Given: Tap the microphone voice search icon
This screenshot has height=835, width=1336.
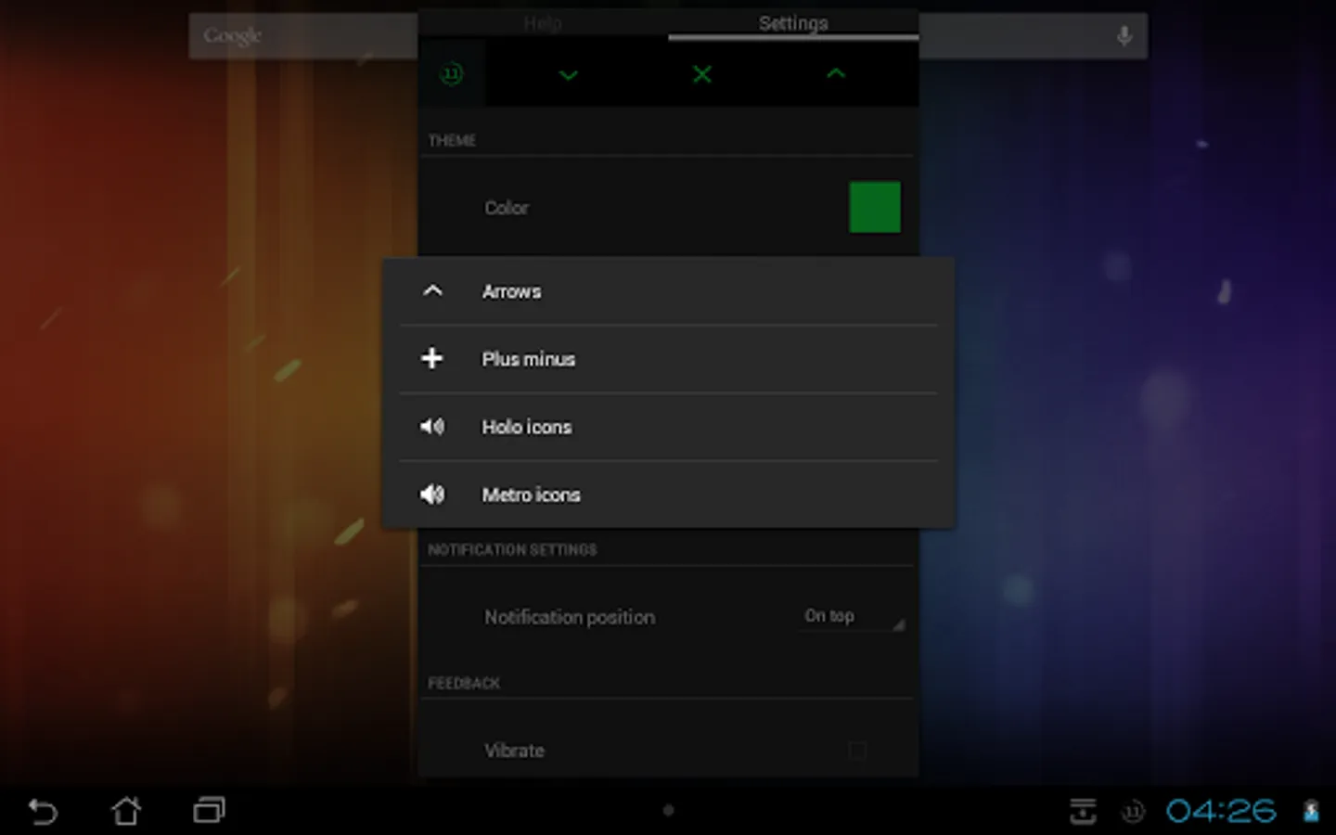Looking at the screenshot, I should point(1124,36).
